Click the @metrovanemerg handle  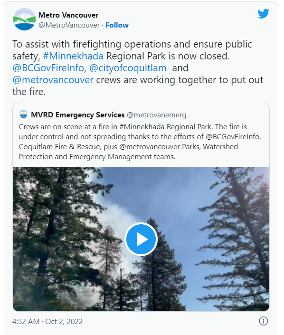157,115
